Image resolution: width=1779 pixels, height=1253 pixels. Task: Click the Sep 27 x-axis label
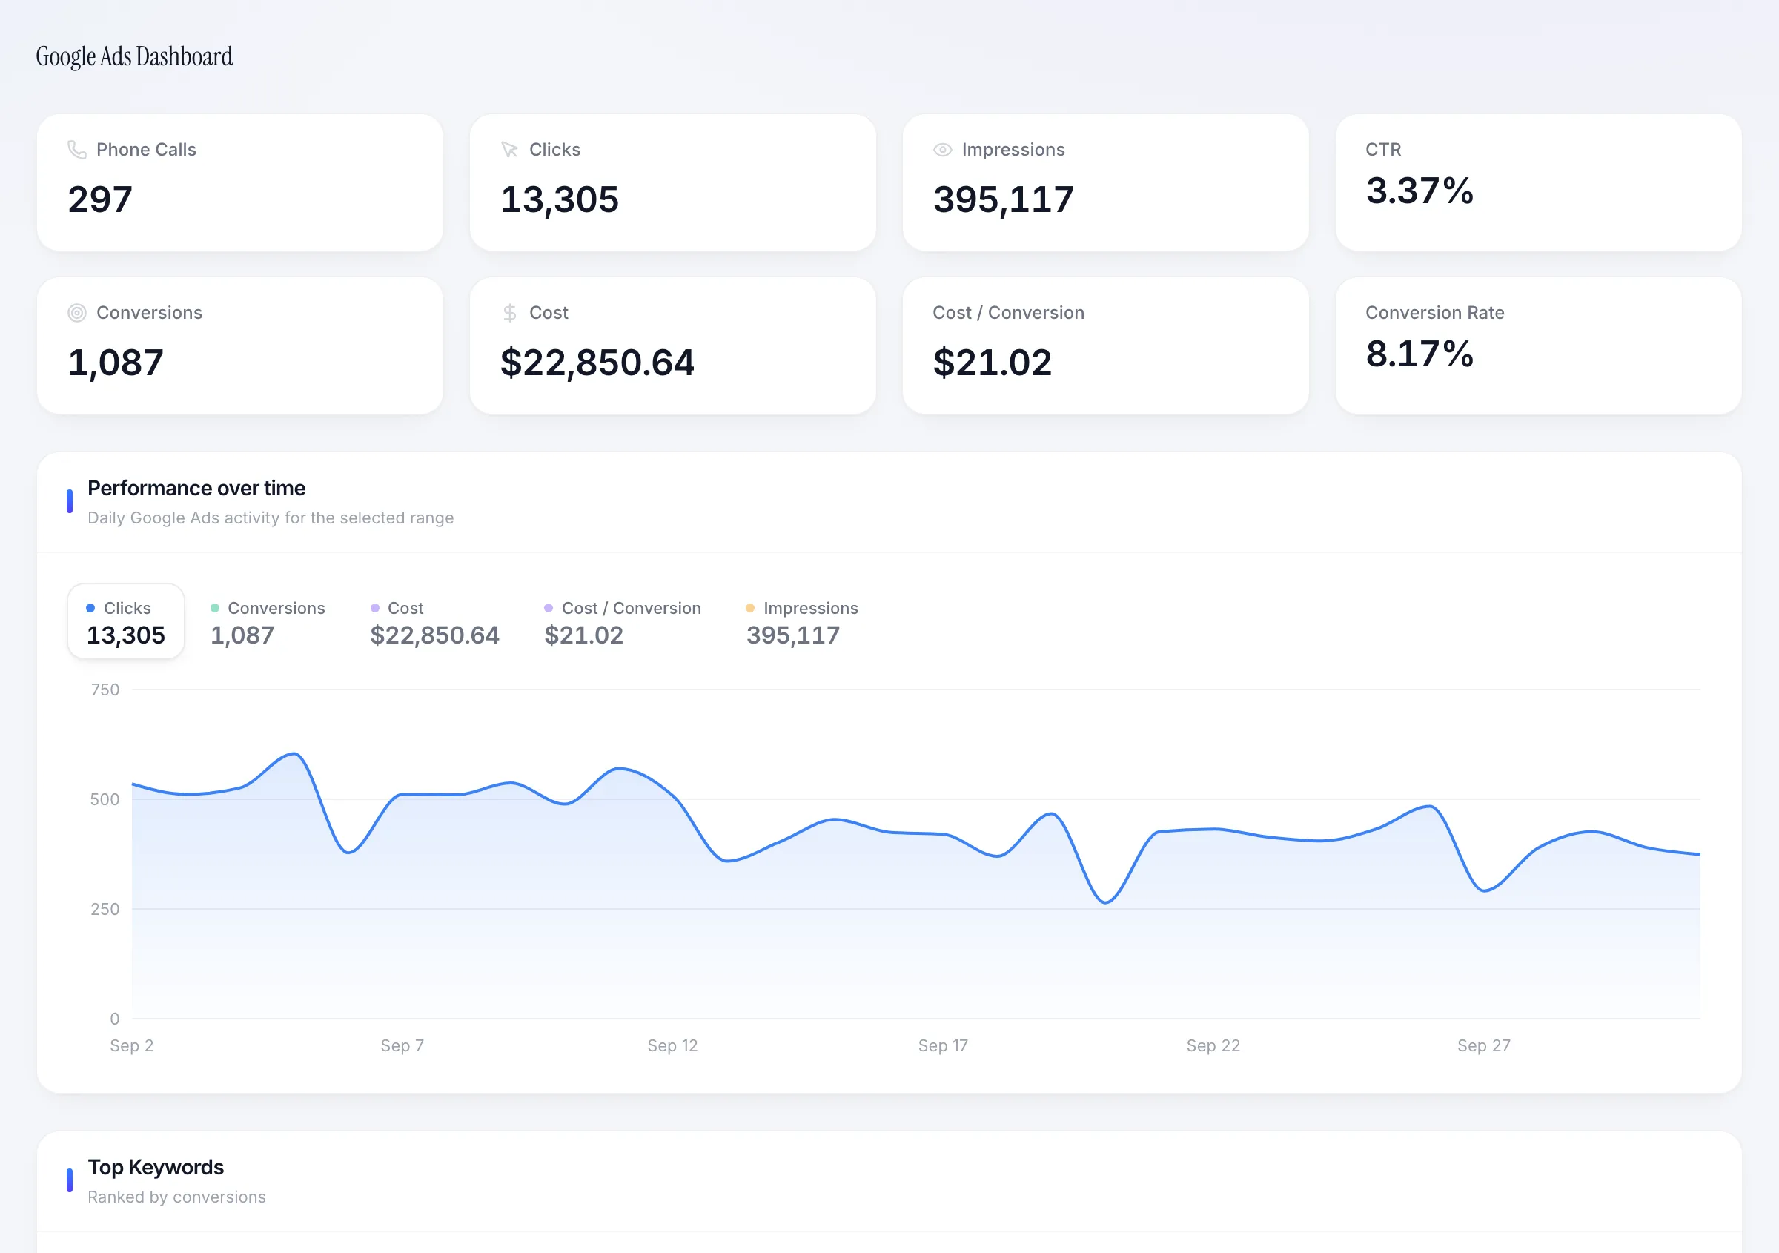pyautogui.click(x=1484, y=1046)
